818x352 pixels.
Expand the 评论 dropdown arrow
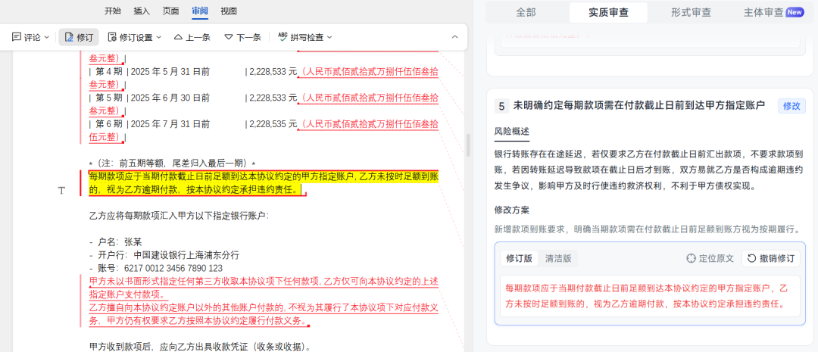pyautogui.click(x=46, y=38)
